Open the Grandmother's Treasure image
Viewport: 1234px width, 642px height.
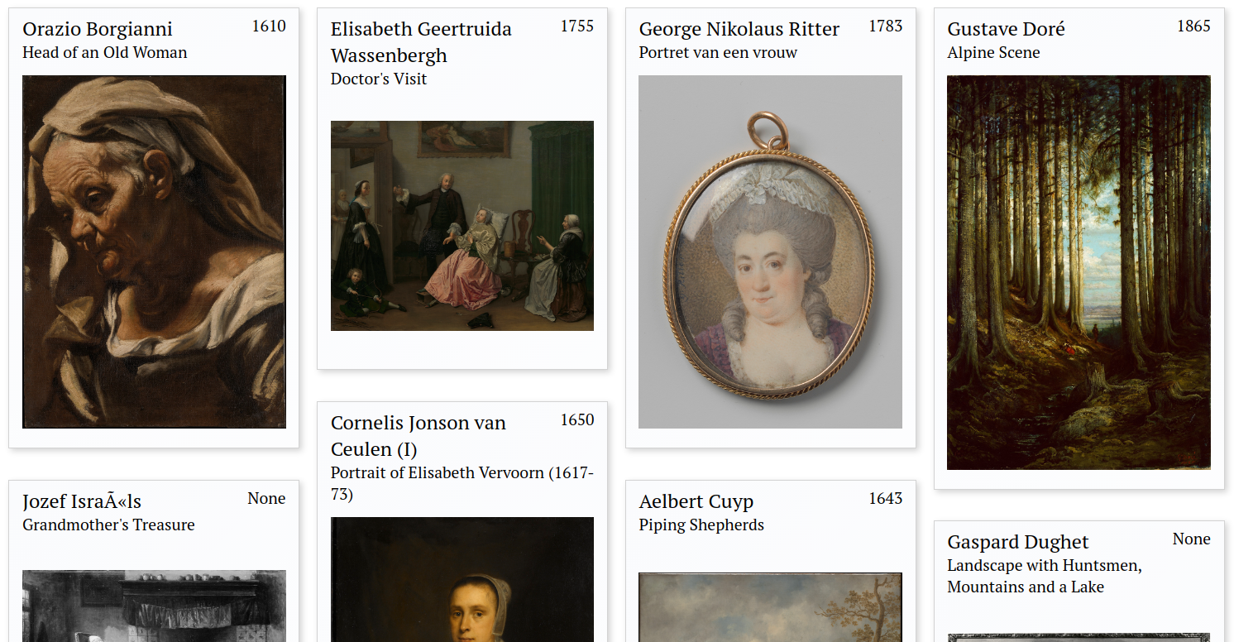[154, 606]
